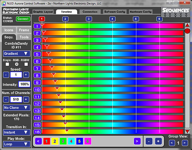Open the Hardware Config tab
This screenshot has height=150, width=192.
click(x=141, y=12)
